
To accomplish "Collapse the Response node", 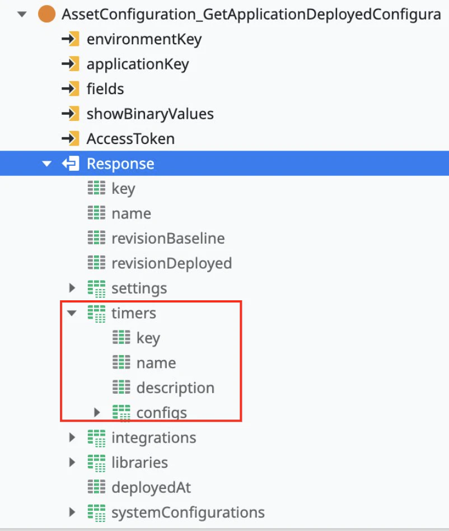I will tap(46, 164).
